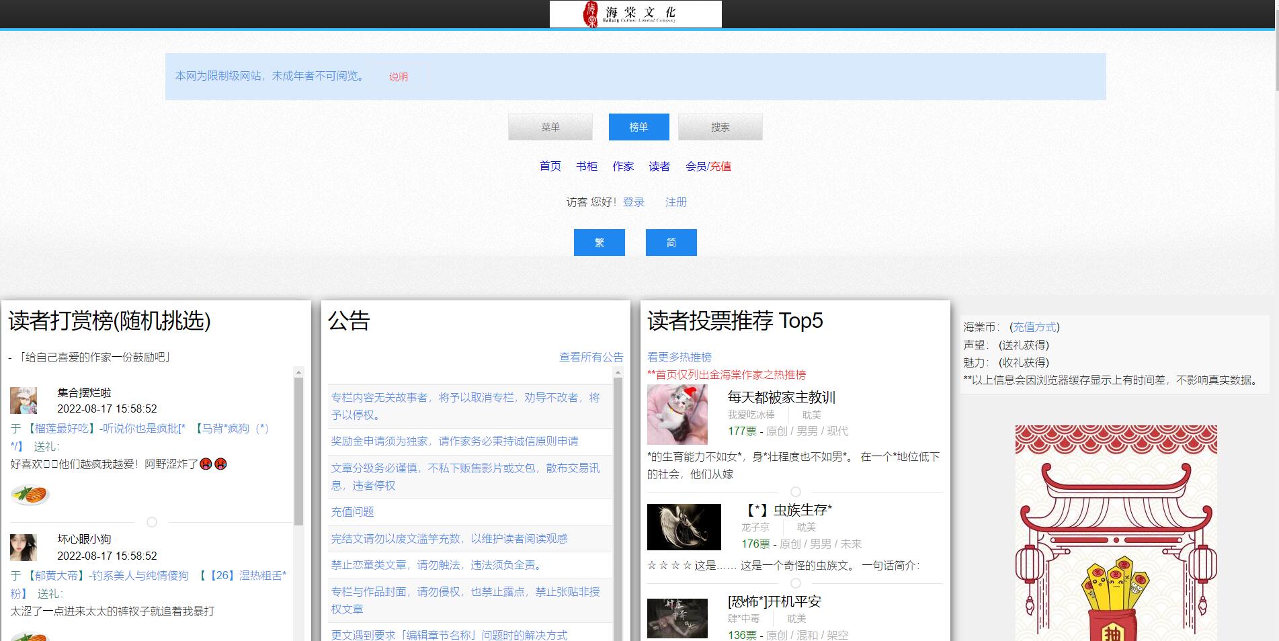The height and width of the screenshot is (641, 1279).
Task: Go to 书柜 in navigation
Action: [586, 166]
